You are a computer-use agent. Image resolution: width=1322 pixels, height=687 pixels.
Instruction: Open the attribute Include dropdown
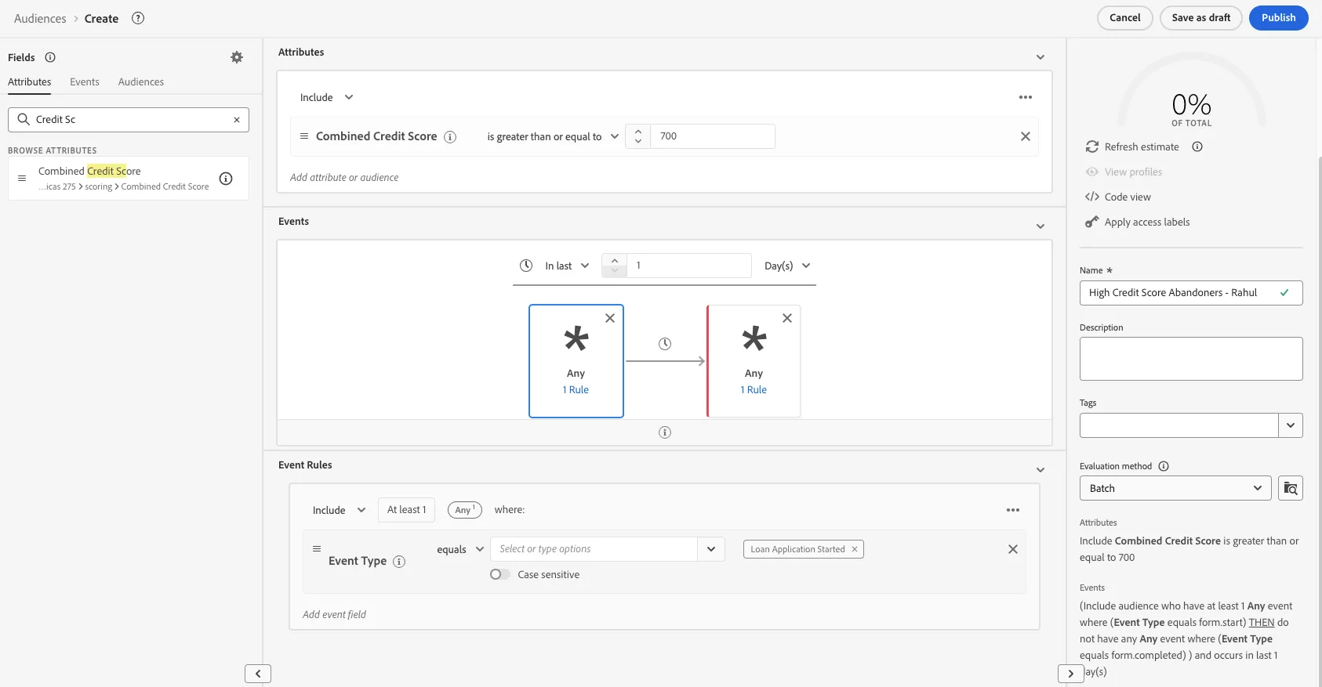point(326,97)
